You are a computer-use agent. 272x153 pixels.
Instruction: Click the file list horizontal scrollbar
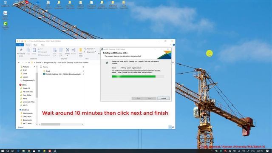click(51, 125)
